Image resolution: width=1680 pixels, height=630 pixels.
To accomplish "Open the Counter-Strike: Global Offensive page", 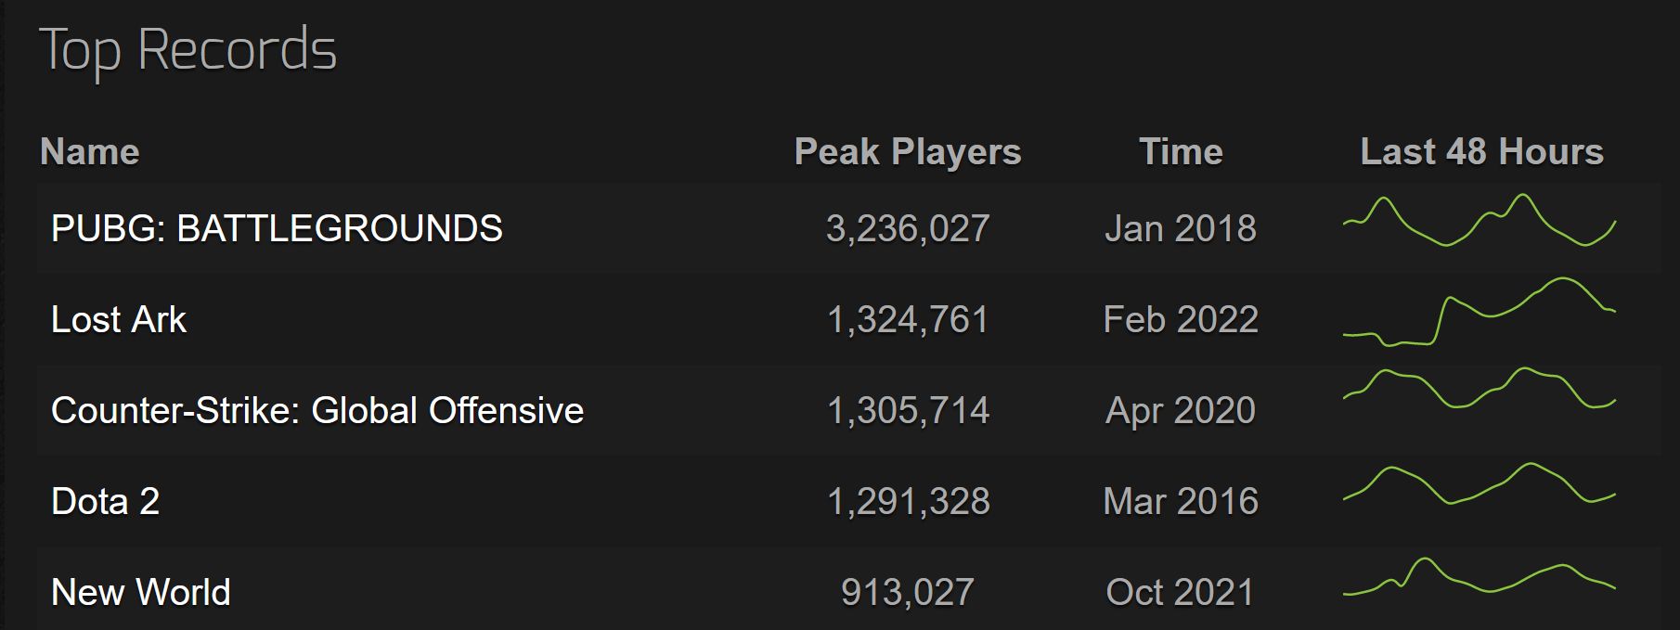I will pyautogui.click(x=317, y=411).
